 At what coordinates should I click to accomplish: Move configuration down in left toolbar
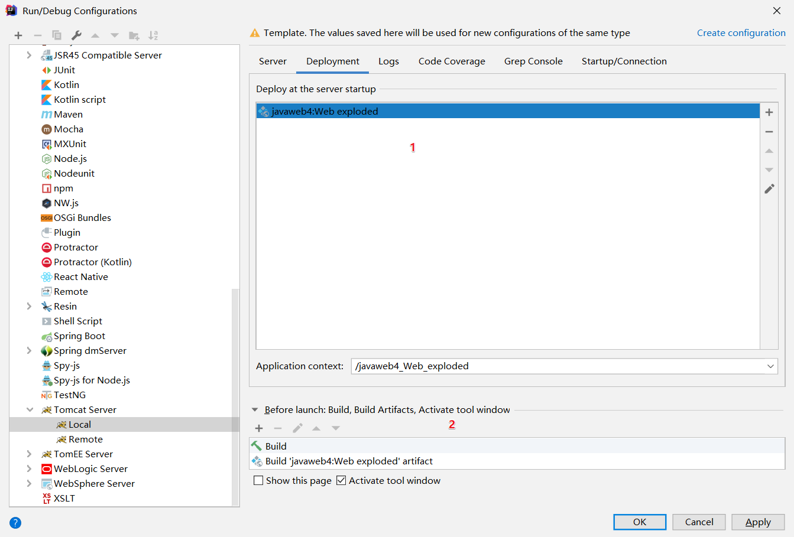115,35
